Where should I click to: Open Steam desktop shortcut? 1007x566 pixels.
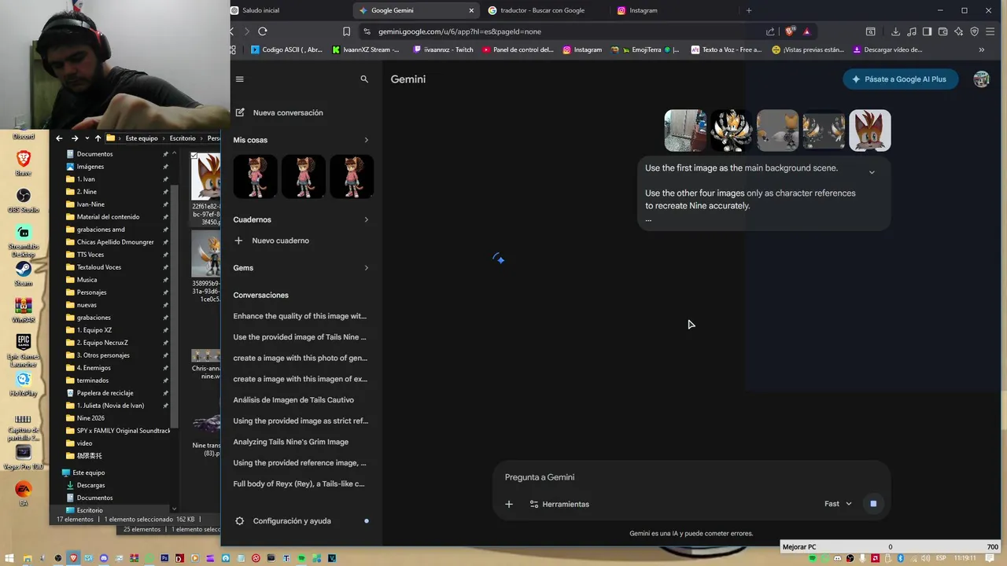[x=24, y=273]
